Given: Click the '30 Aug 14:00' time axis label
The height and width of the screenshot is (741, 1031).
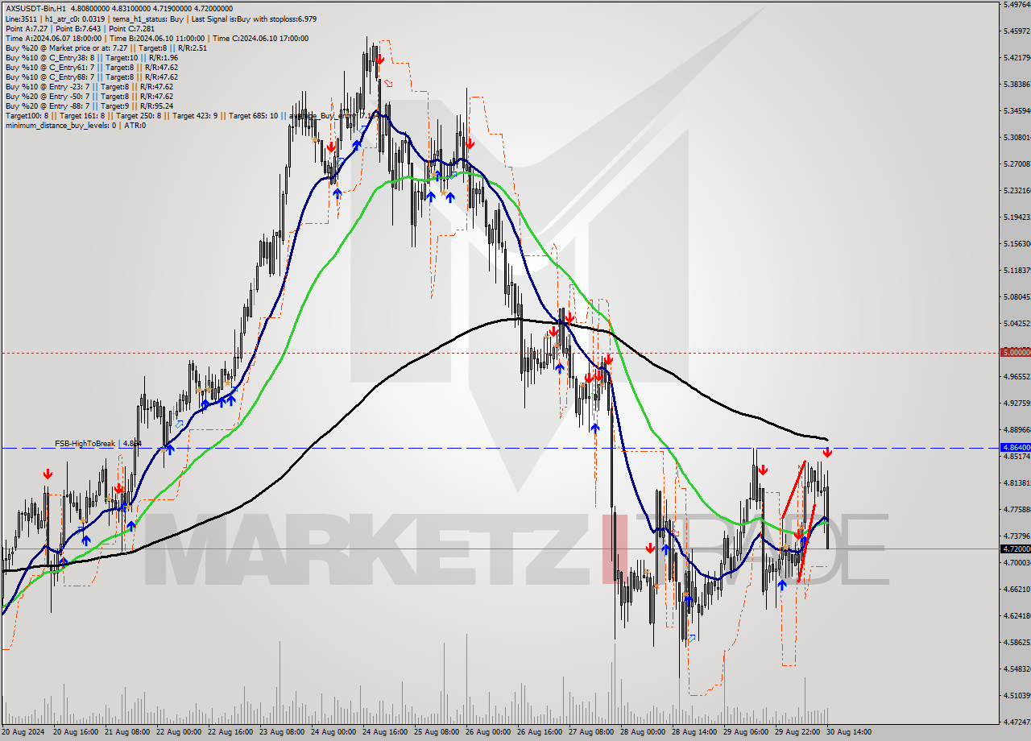Looking at the screenshot, I should pos(849,732).
